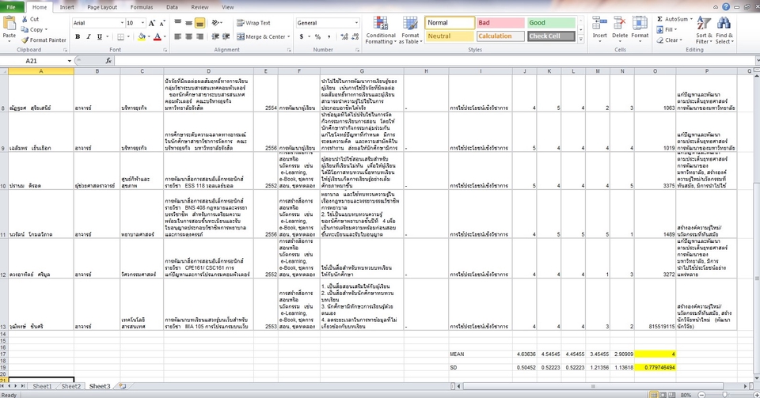This screenshot has width=760, height=398.
Task: Click the AutoSum sigma icon
Action: click(659, 19)
